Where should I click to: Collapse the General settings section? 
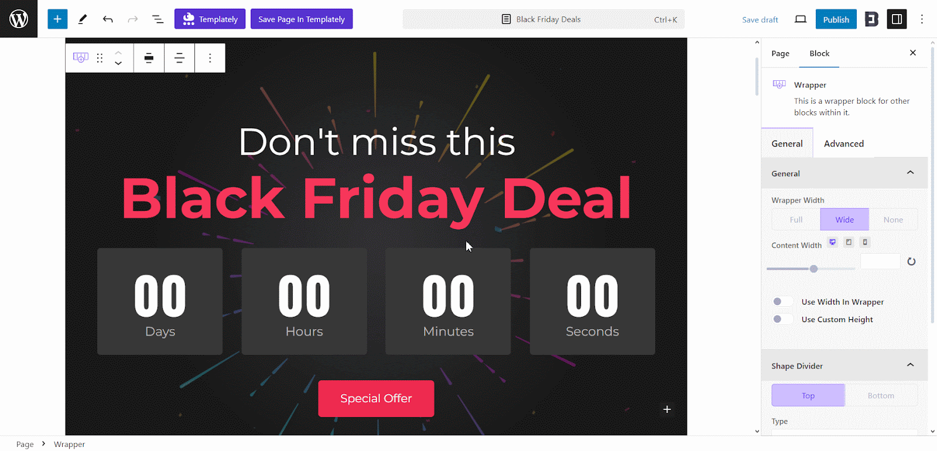[910, 173]
